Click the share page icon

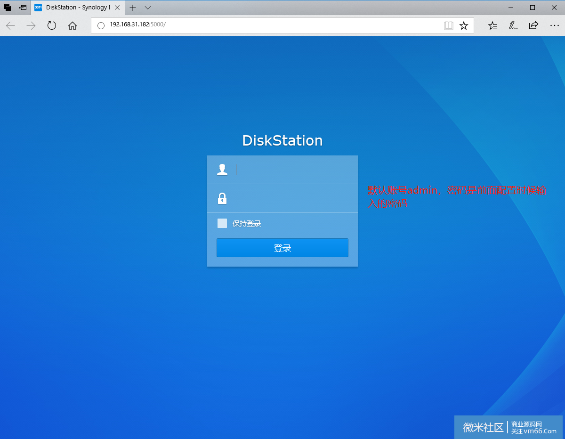[x=533, y=25]
